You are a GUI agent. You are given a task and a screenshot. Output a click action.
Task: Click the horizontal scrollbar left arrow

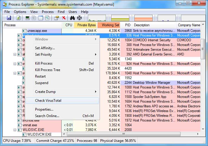point(64,134)
